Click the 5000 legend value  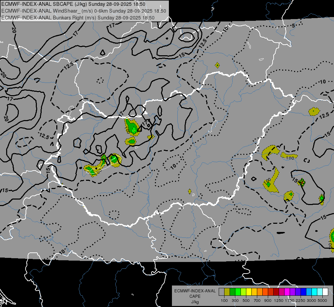pos(322,301)
